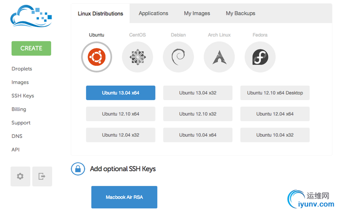337x212 pixels.
Task: Choose Ubuntu 10.04 x64 image
Action: 198,135
